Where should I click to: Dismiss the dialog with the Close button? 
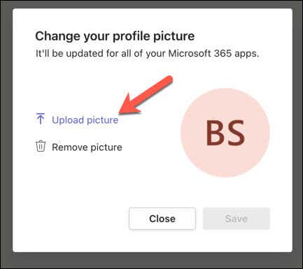(x=162, y=219)
